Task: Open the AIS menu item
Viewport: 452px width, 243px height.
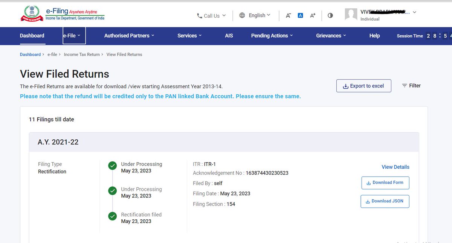Action: pos(229,36)
